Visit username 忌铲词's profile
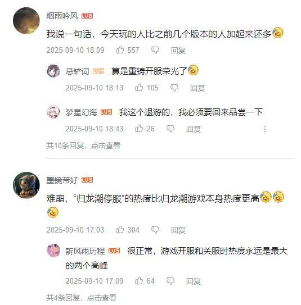Image resolution: width=301 pixels, height=305 pixels. (77, 71)
